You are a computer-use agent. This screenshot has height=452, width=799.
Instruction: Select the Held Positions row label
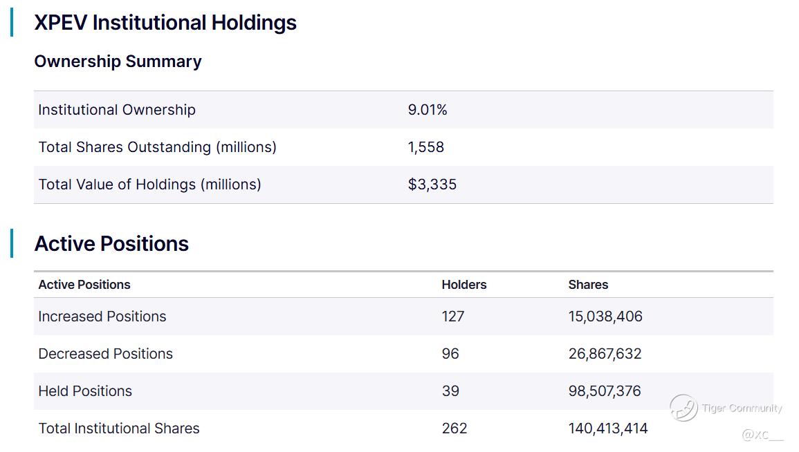[x=85, y=391]
